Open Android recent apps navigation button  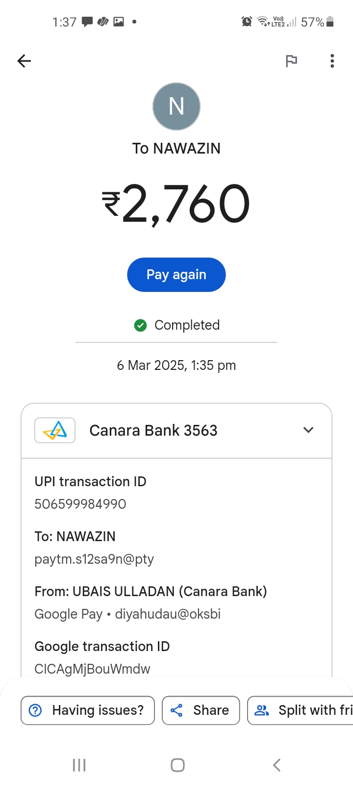(x=79, y=765)
